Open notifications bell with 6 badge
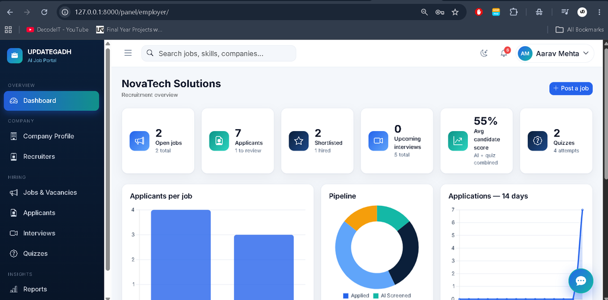Image resolution: width=608 pixels, height=300 pixels. point(503,53)
